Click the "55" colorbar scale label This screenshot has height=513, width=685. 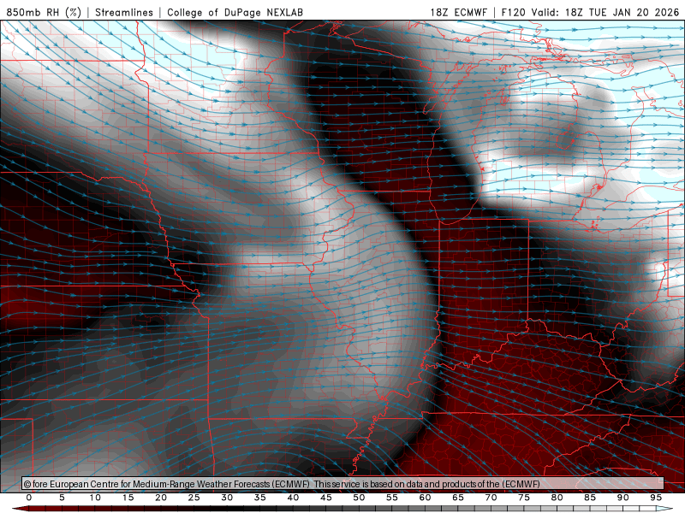(x=392, y=498)
